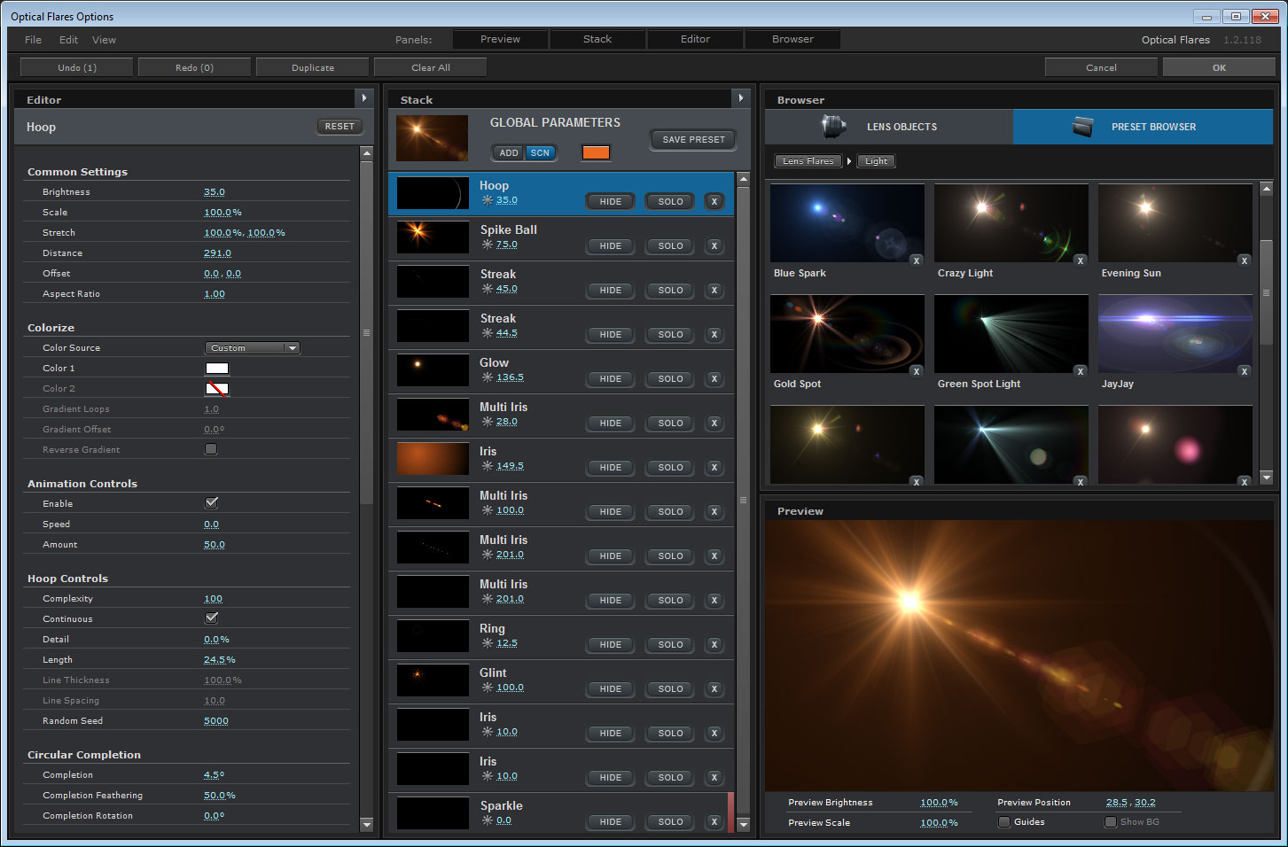
Task: Click the Save Preset button
Action: point(693,140)
